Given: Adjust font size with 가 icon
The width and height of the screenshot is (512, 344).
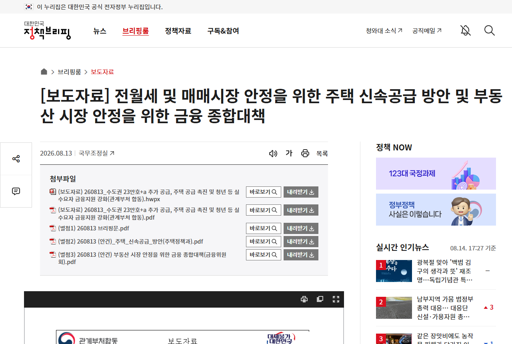Looking at the screenshot, I should tap(289, 153).
